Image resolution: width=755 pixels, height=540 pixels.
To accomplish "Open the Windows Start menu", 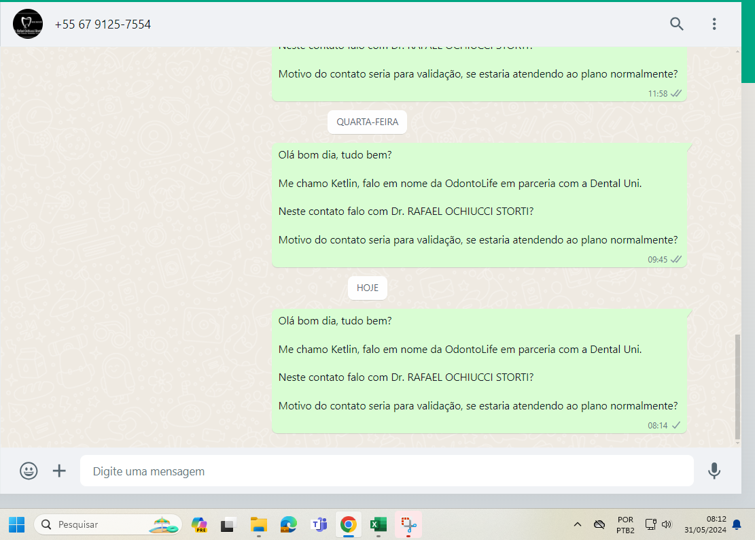I will pyautogui.click(x=17, y=524).
